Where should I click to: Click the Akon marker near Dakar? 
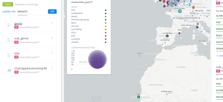pyautogui.click(x=139, y=97)
